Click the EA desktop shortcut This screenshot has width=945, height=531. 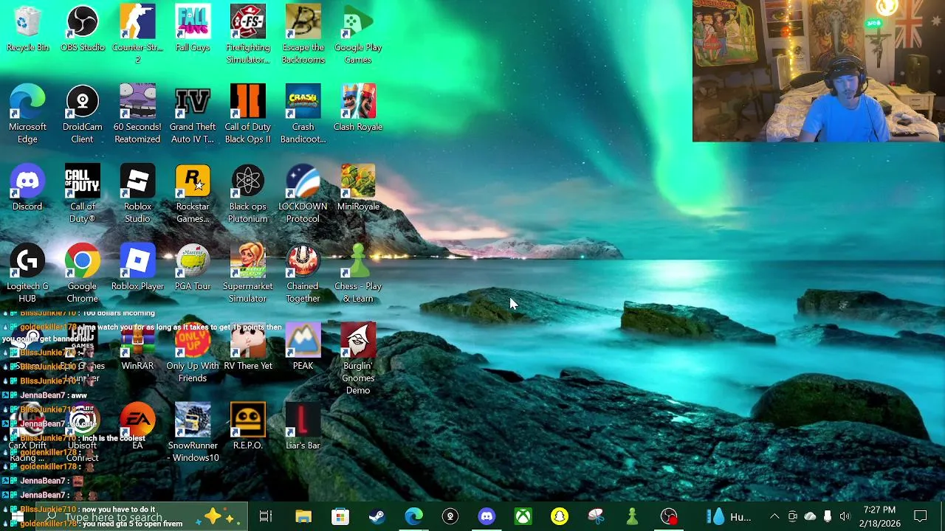(x=137, y=428)
